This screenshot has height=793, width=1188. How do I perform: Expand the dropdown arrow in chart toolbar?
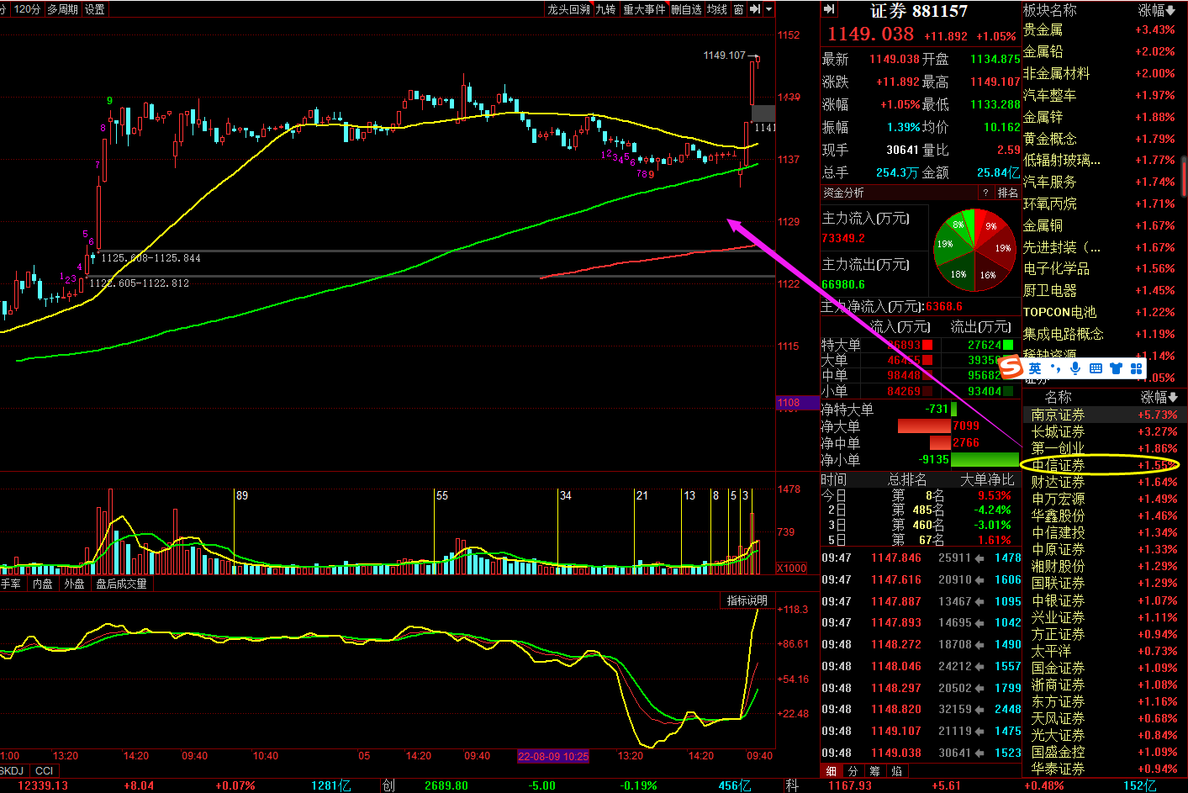[x=768, y=9]
